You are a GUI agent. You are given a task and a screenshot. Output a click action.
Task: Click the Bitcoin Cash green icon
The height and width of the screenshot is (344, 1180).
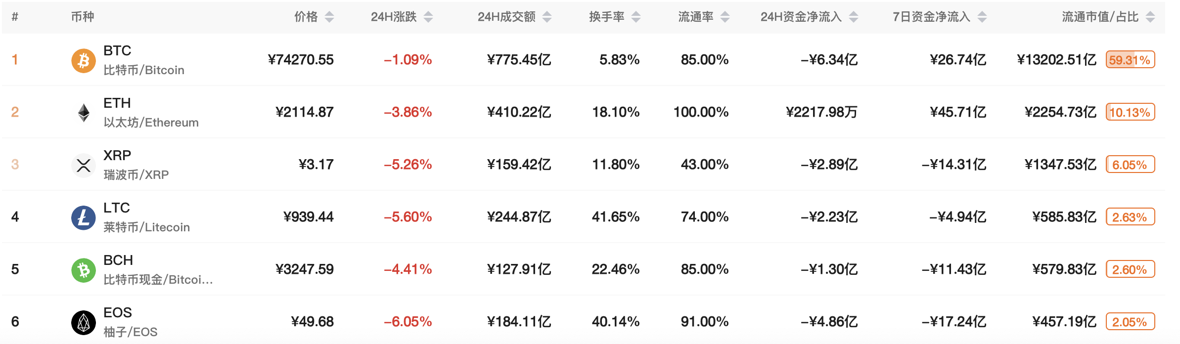point(84,270)
